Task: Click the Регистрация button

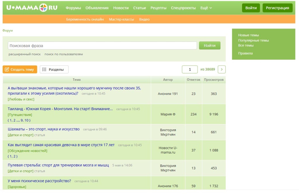Action: point(277,8)
